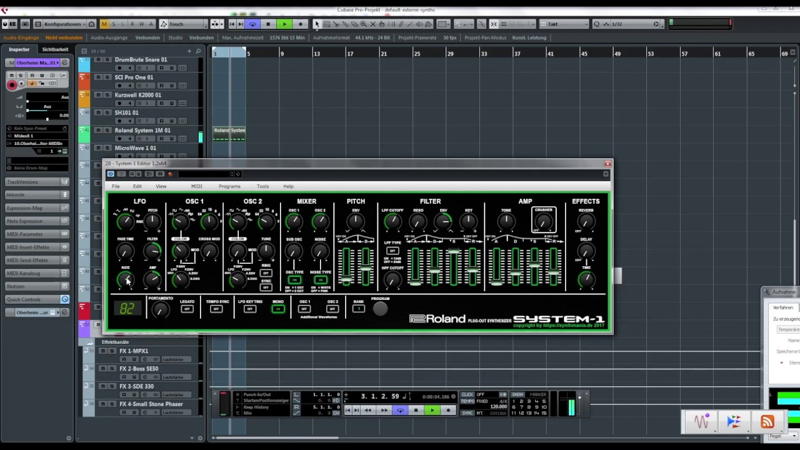Screen dimensions: 800x450
Task: Open File menu in System 1 Editor
Action: tap(116, 186)
